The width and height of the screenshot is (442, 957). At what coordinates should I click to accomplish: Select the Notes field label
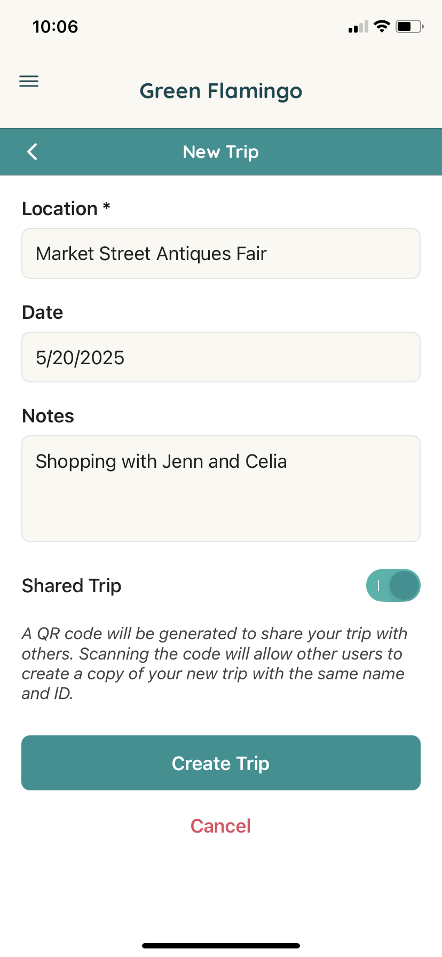pos(48,416)
